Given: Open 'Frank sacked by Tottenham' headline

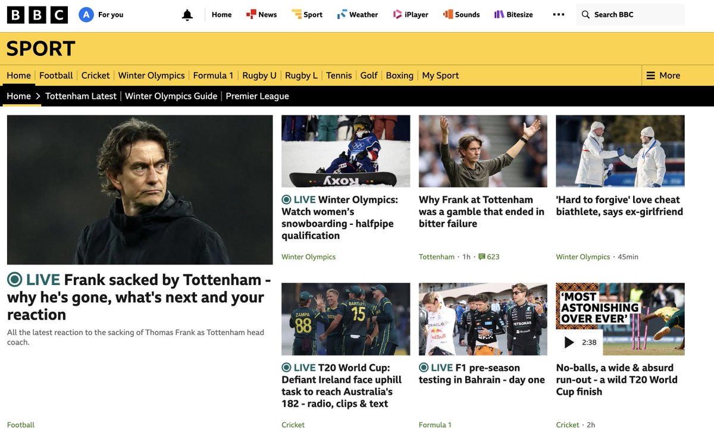Looking at the screenshot, I should 139,297.
